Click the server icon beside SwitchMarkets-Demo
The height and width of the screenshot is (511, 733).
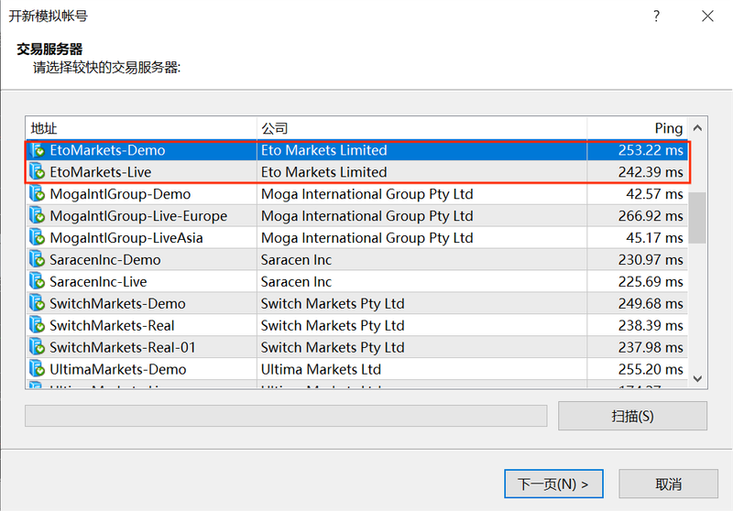click(x=37, y=304)
